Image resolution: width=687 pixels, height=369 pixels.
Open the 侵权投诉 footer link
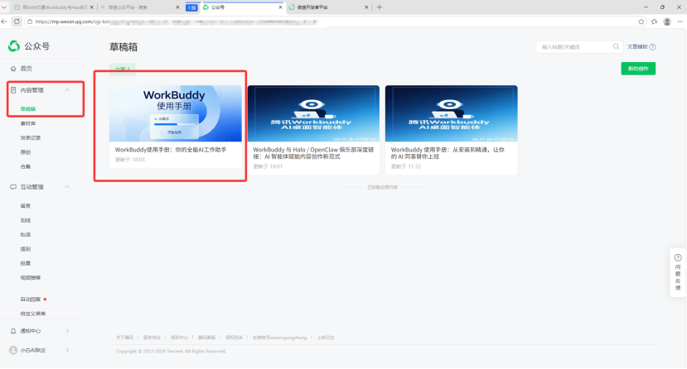click(234, 338)
